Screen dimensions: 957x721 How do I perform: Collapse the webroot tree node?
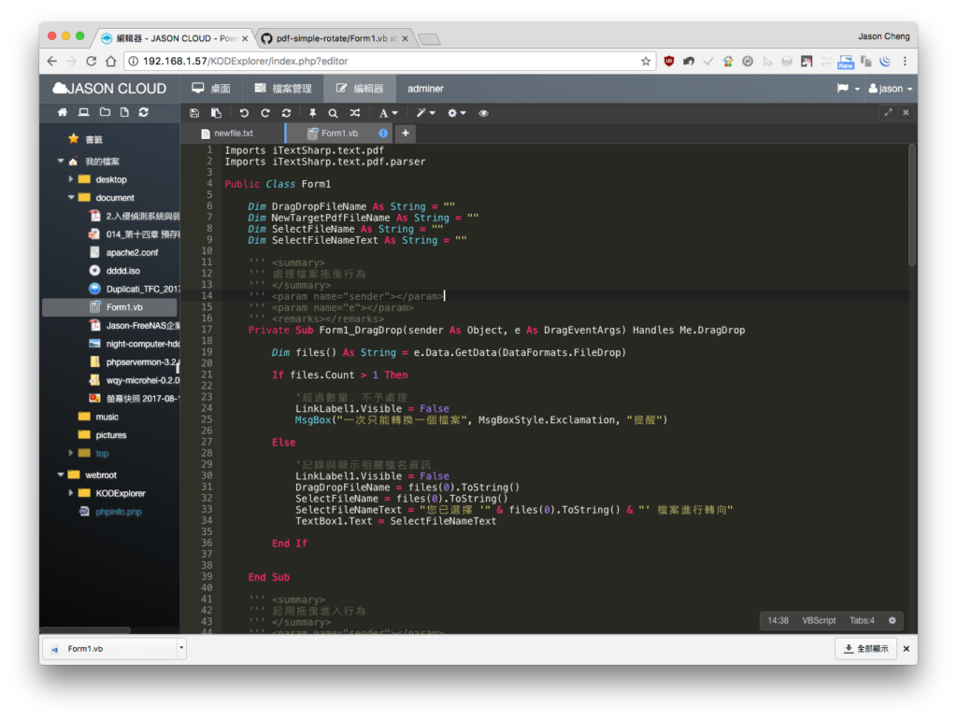tap(61, 474)
